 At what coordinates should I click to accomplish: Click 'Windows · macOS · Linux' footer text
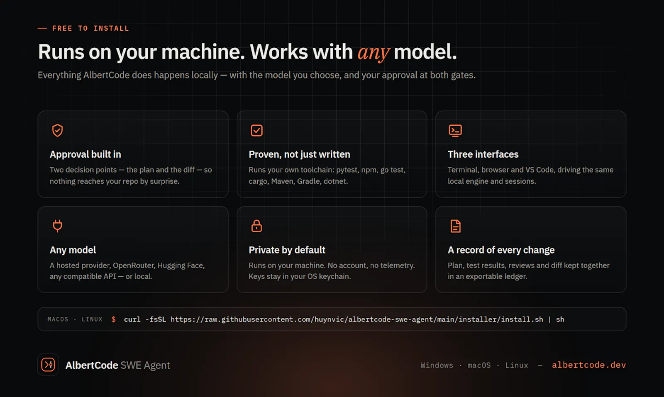pos(474,365)
